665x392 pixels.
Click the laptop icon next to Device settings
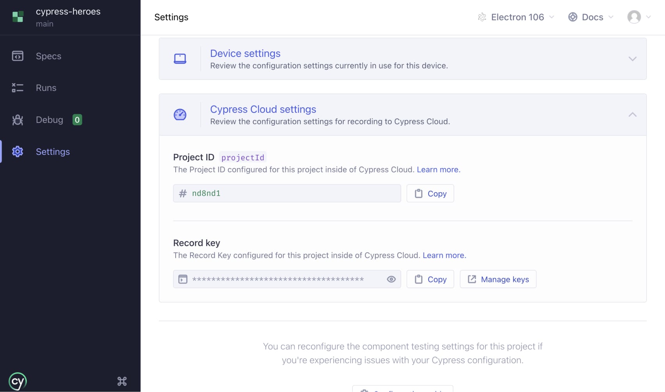point(180,59)
